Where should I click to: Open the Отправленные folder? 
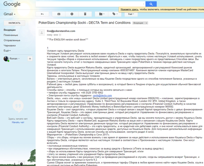pos(12,40)
